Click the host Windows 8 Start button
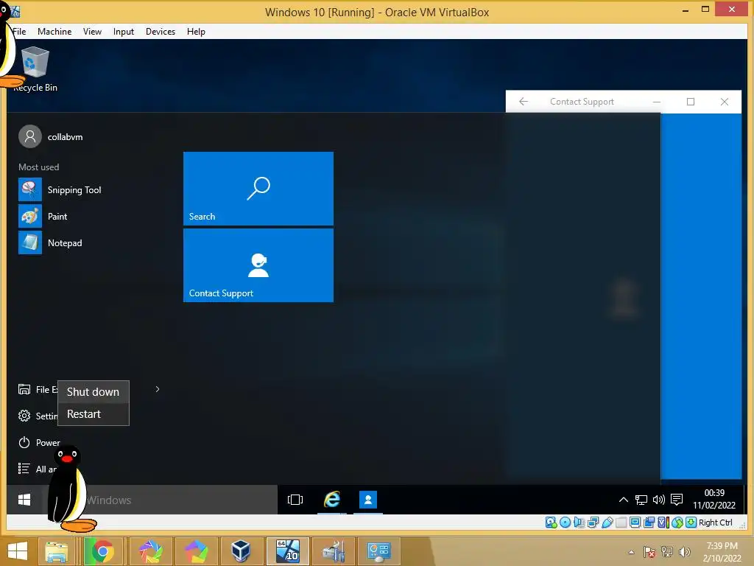This screenshot has width=754, height=566. (x=18, y=551)
